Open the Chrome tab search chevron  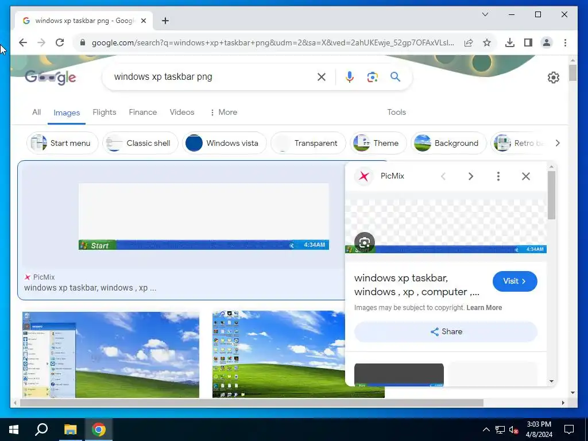(x=485, y=14)
